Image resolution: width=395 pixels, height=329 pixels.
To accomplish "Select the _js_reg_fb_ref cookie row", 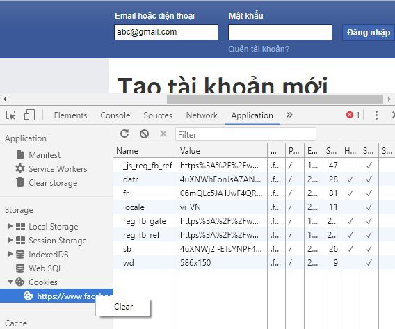I will click(255, 166).
